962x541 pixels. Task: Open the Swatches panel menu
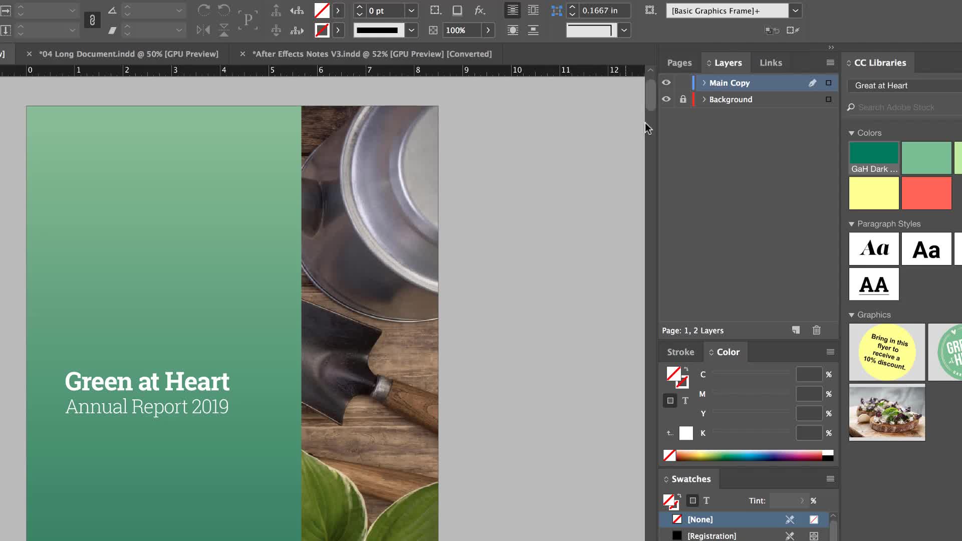coord(830,479)
